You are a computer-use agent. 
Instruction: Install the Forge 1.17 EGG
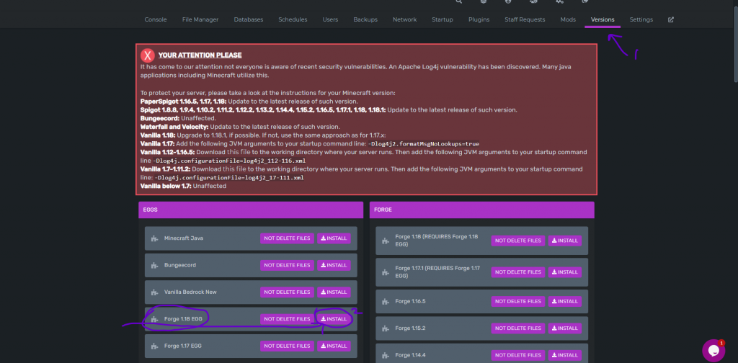(334, 346)
